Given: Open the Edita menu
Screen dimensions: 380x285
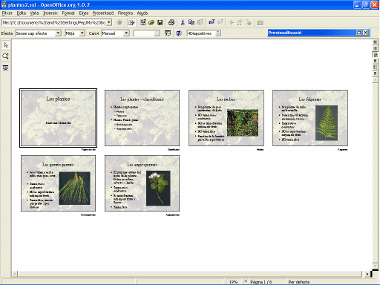Looking at the screenshot, I should coord(22,13).
